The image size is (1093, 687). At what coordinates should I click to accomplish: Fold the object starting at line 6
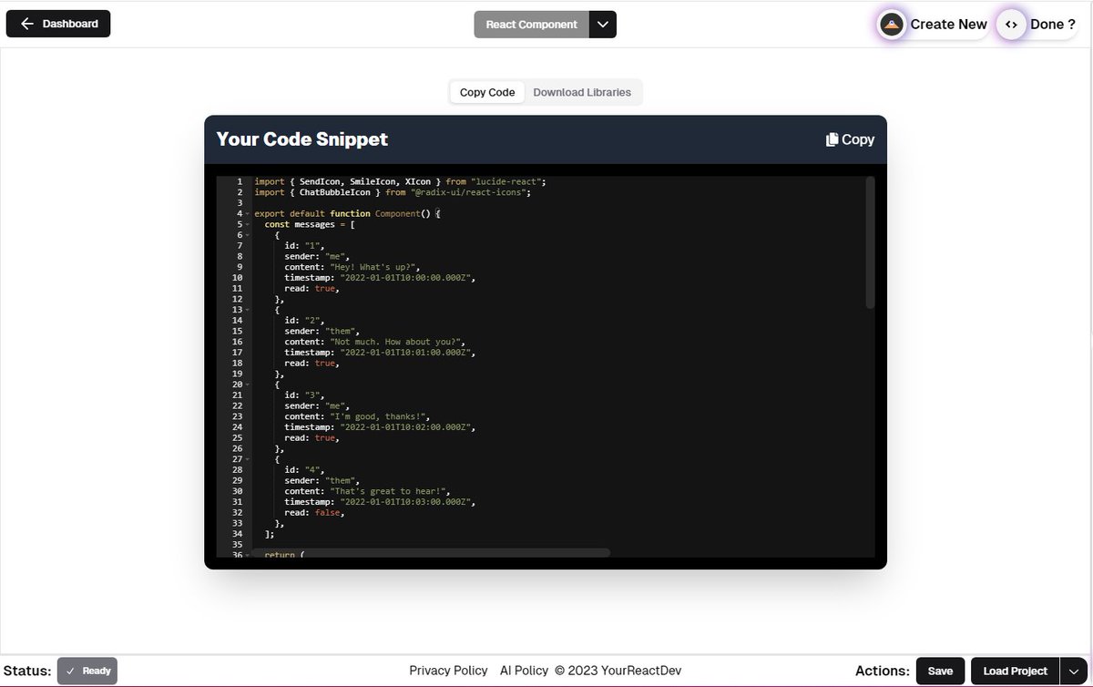[246, 235]
